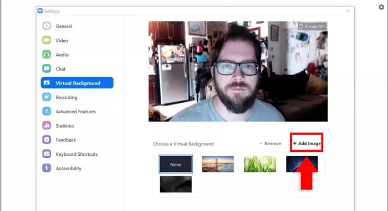Choose the Earth from space background
The height and width of the screenshot is (211, 388).
(302, 164)
